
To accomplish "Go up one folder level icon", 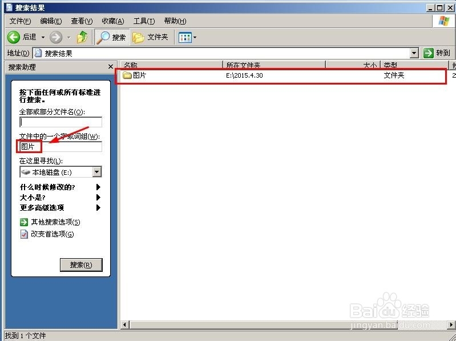I will [x=82, y=37].
